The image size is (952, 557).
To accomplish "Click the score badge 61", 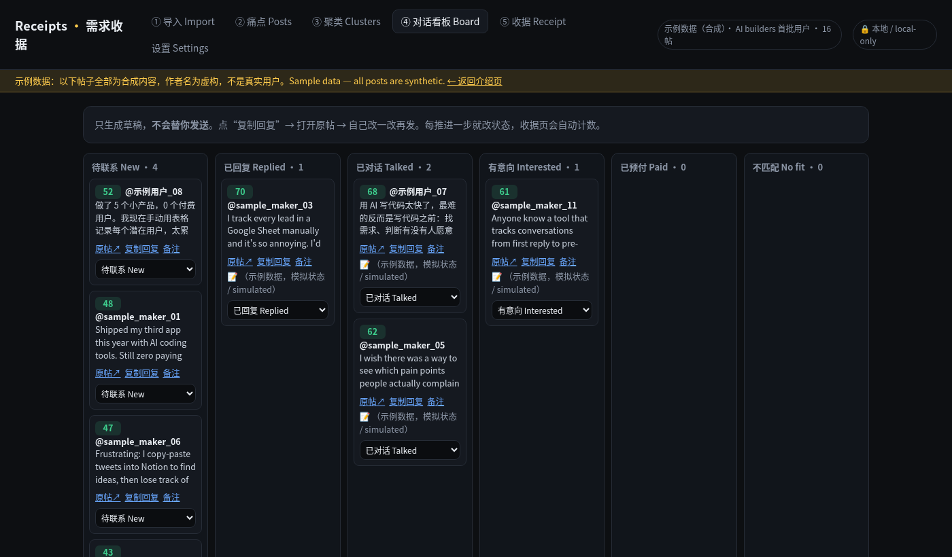I will [x=505, y=192].
